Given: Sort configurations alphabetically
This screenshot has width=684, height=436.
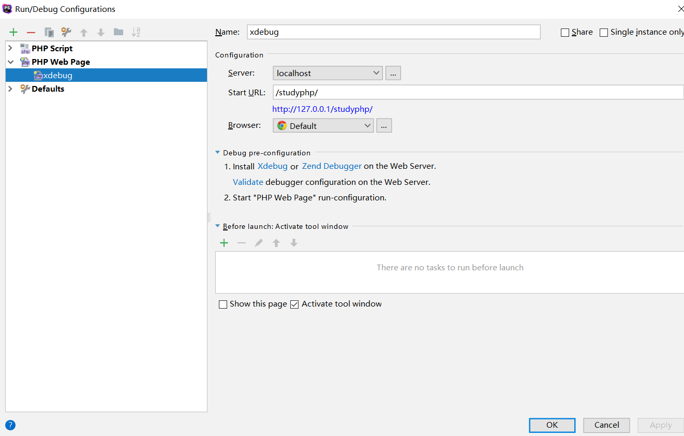Looking at the screenshot, I should pyautogui.click(x=136, y=32).
